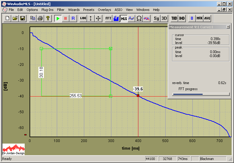Open a file with the folder icon
The image size is (234, 163).
tap(15, 18)
